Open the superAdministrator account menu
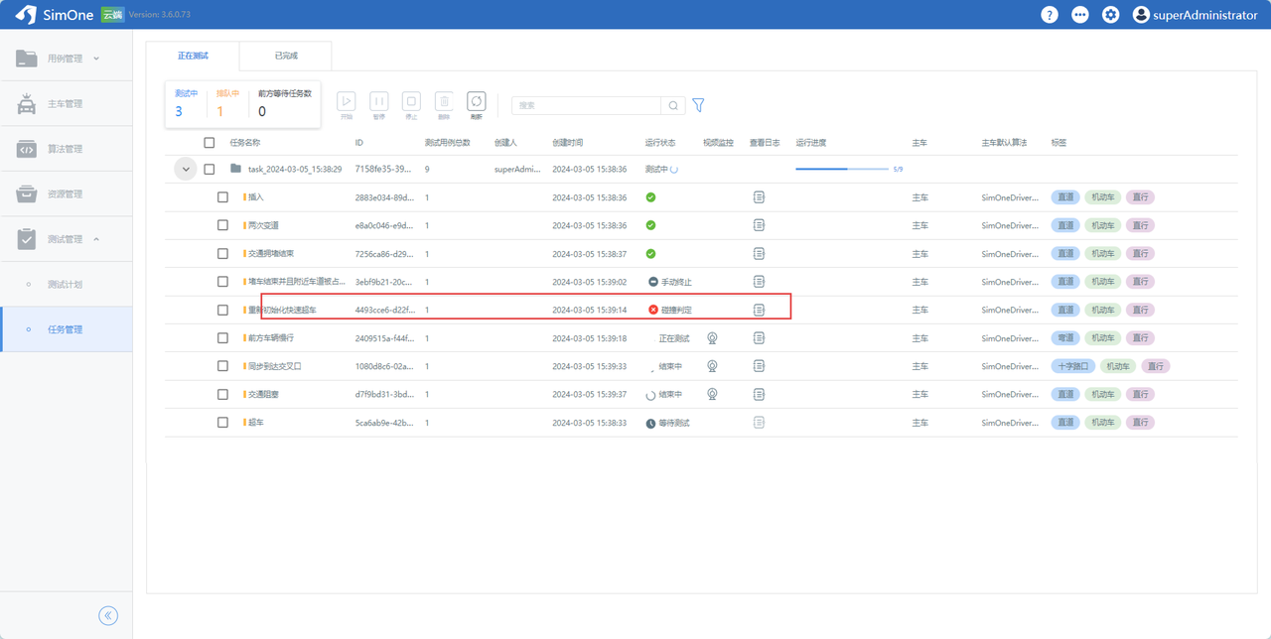The width and height of the screenshot is (1271, 639). [1195, 15]
